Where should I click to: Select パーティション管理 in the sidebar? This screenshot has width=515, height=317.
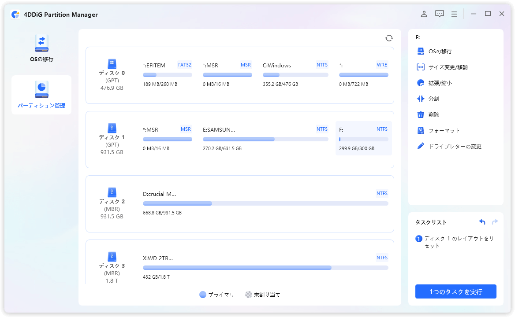tap(41, 95)
